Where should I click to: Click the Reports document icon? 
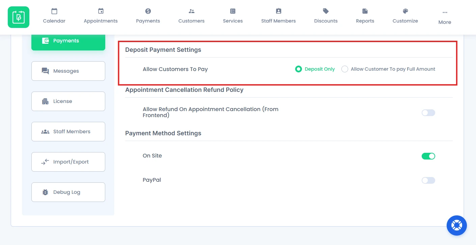[365, 11]
